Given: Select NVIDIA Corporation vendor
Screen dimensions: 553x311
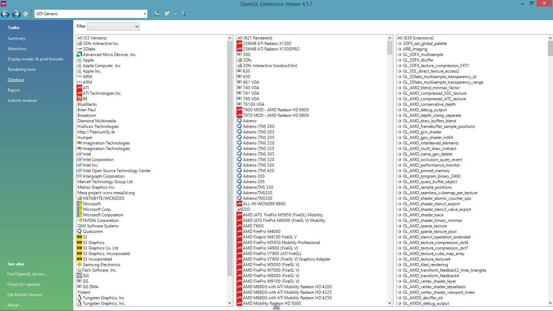Looking at the screenshot, I should [98, 220].
